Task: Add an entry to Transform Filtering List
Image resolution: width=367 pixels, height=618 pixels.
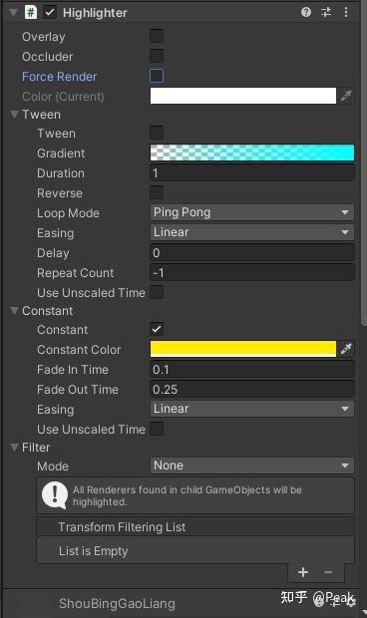Action: tap(303, 572)
